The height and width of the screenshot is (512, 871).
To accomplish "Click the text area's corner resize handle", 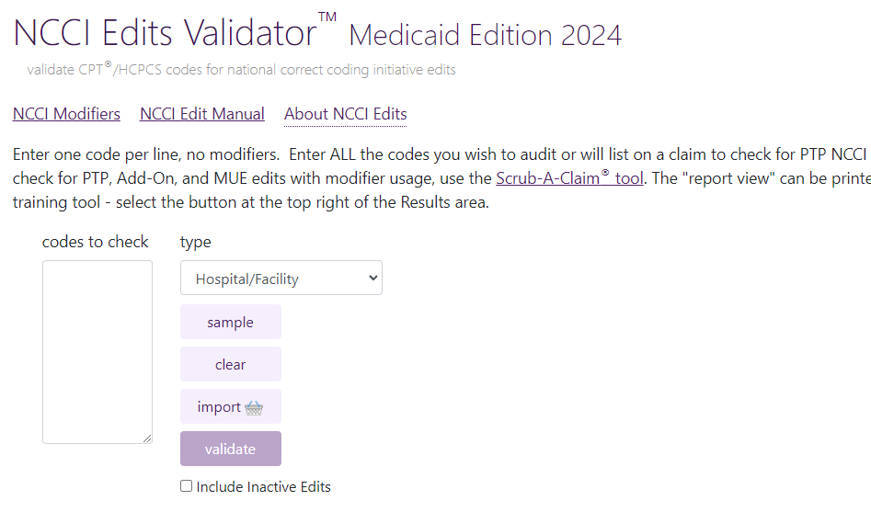I will pyautogui.click(x=147, y=438).
